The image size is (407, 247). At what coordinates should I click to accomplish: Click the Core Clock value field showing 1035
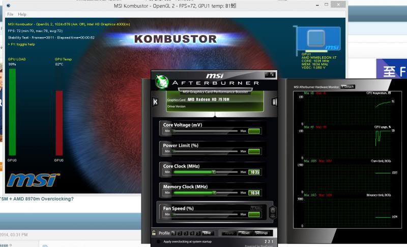tap(254, 172)
